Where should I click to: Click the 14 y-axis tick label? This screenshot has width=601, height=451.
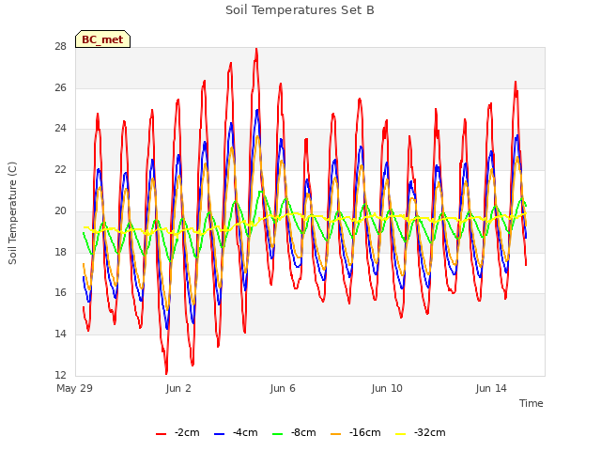pyautogui.click(x=60, y=334)
